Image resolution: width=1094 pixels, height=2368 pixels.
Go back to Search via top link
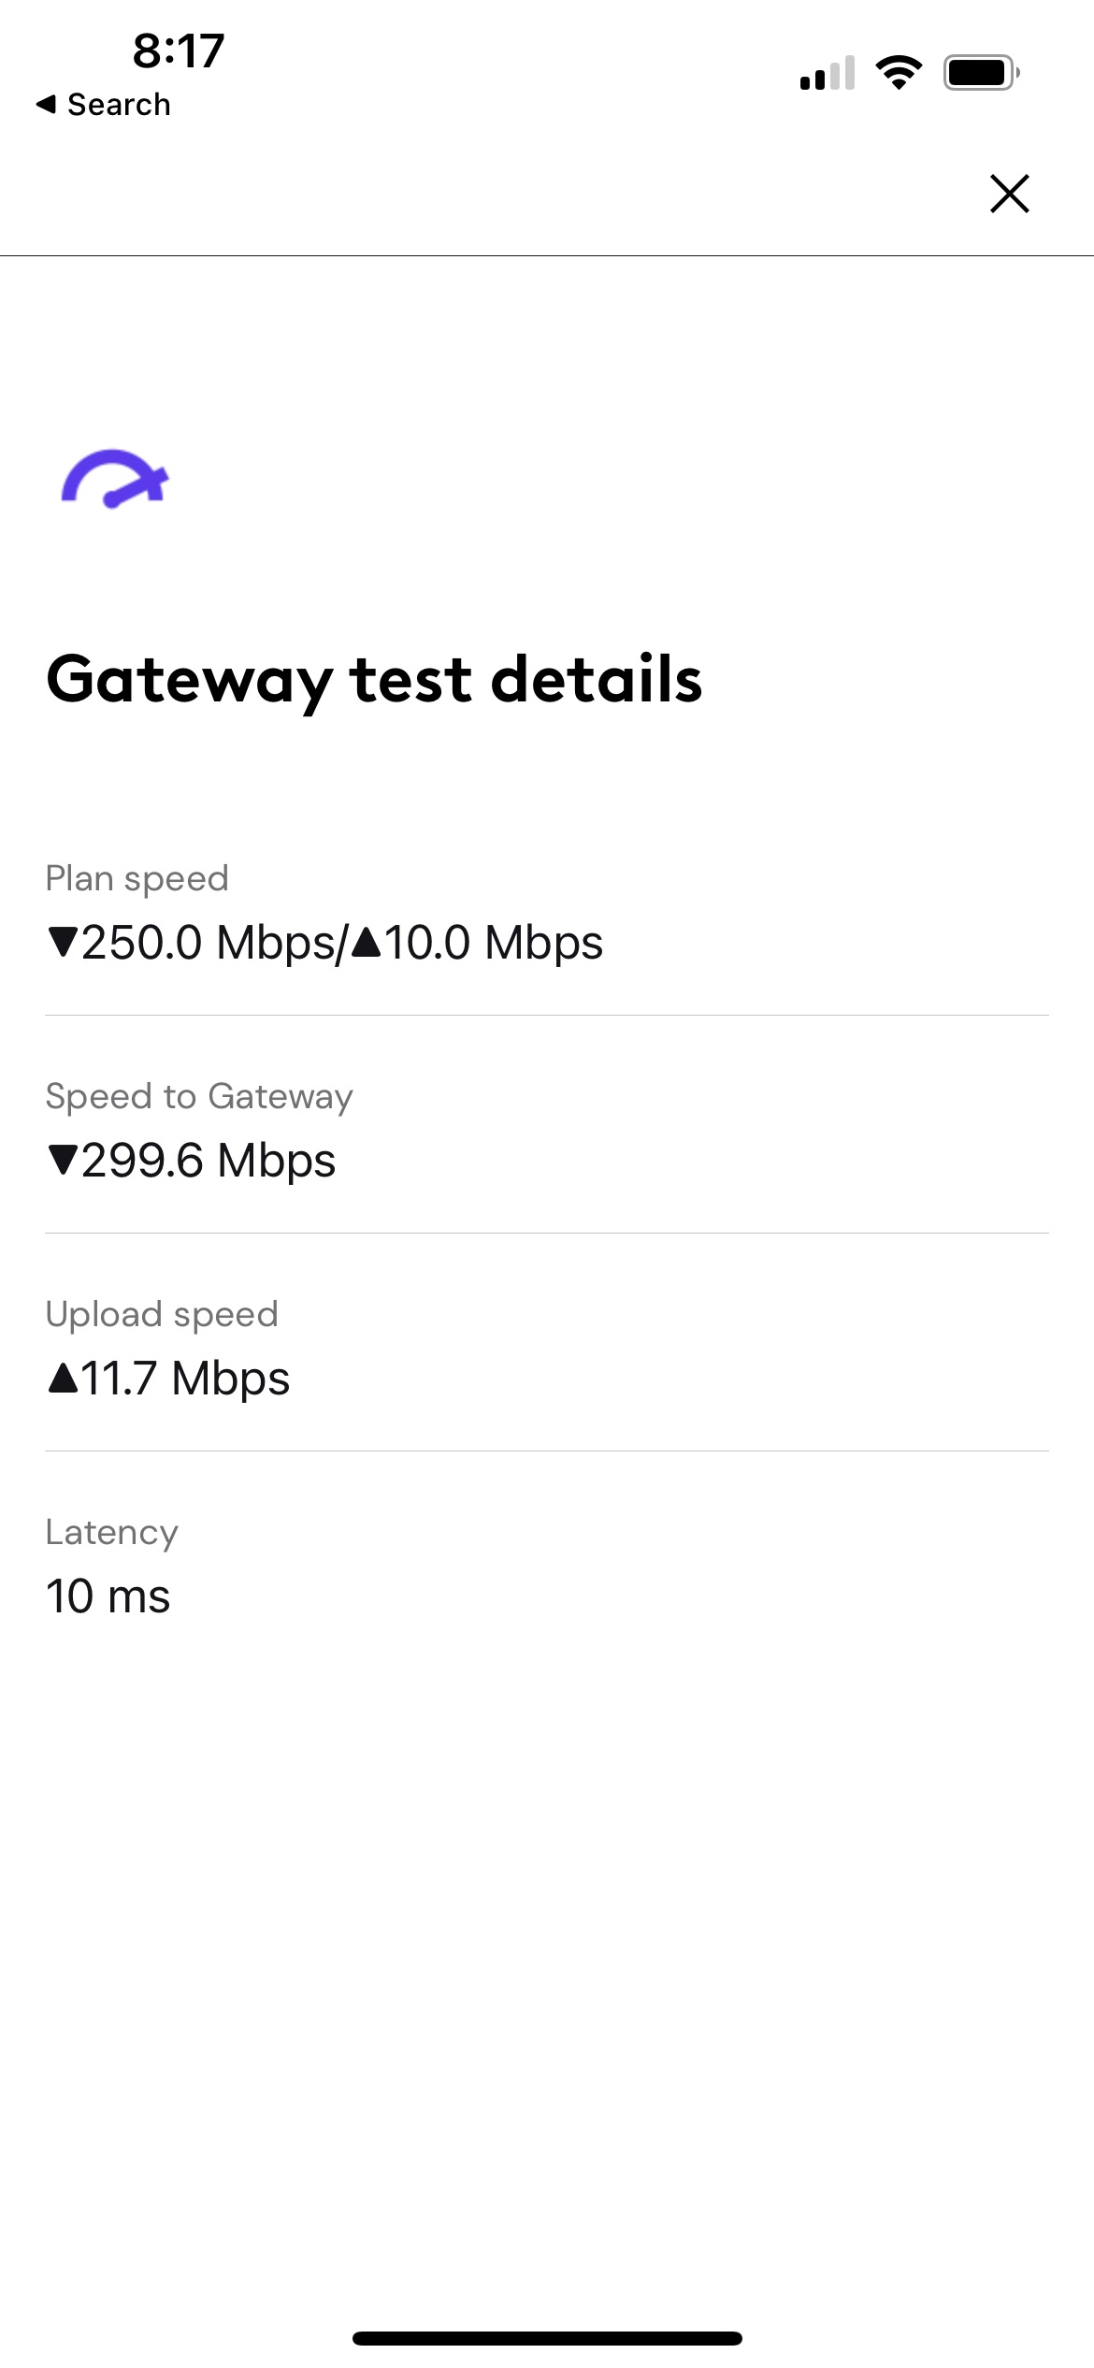click(x=103, y=104)
